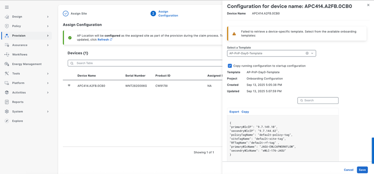Click the Refresh link

[x=103, y=40]
